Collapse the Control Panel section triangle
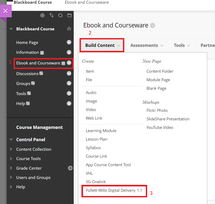 11,140
